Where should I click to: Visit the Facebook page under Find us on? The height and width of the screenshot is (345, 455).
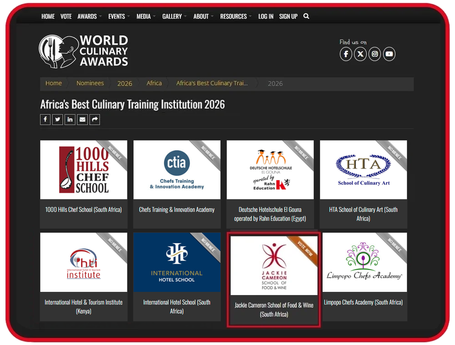[346, 54]
